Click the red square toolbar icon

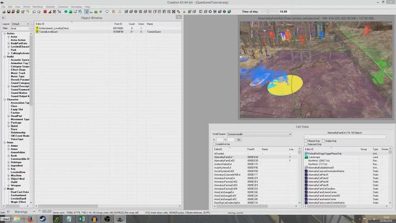[45, 12]
